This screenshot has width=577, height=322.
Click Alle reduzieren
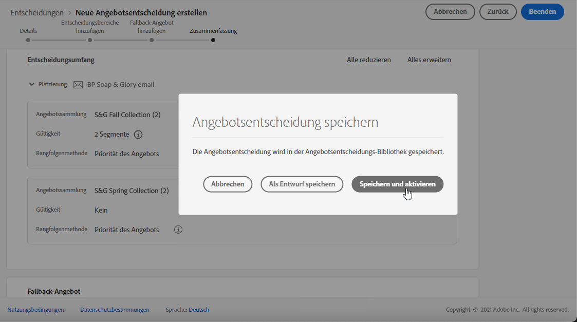(369, 60)
